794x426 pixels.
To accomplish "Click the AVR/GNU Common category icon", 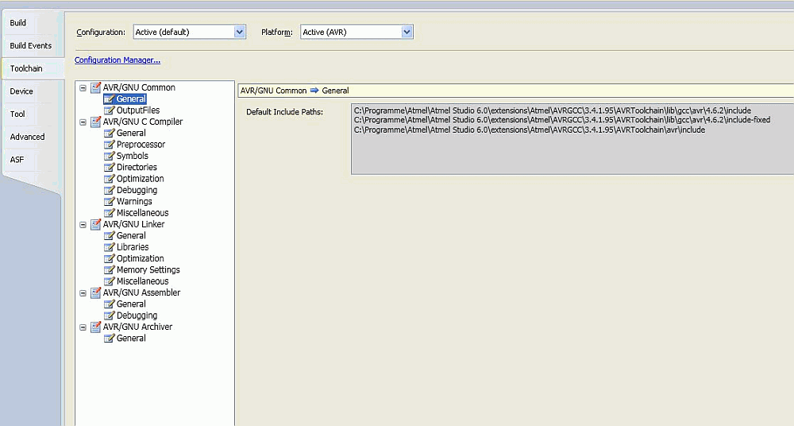I will point(96,87).
